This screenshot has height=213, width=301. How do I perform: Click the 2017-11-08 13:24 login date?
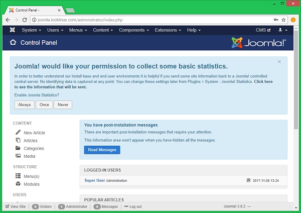(266, 180)
